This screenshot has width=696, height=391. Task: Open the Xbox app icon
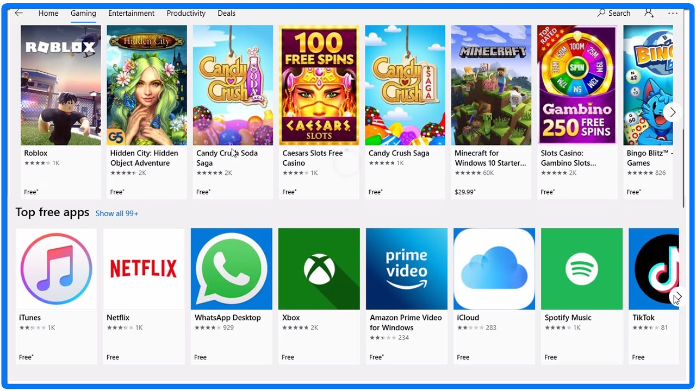[x=319, y=269]
